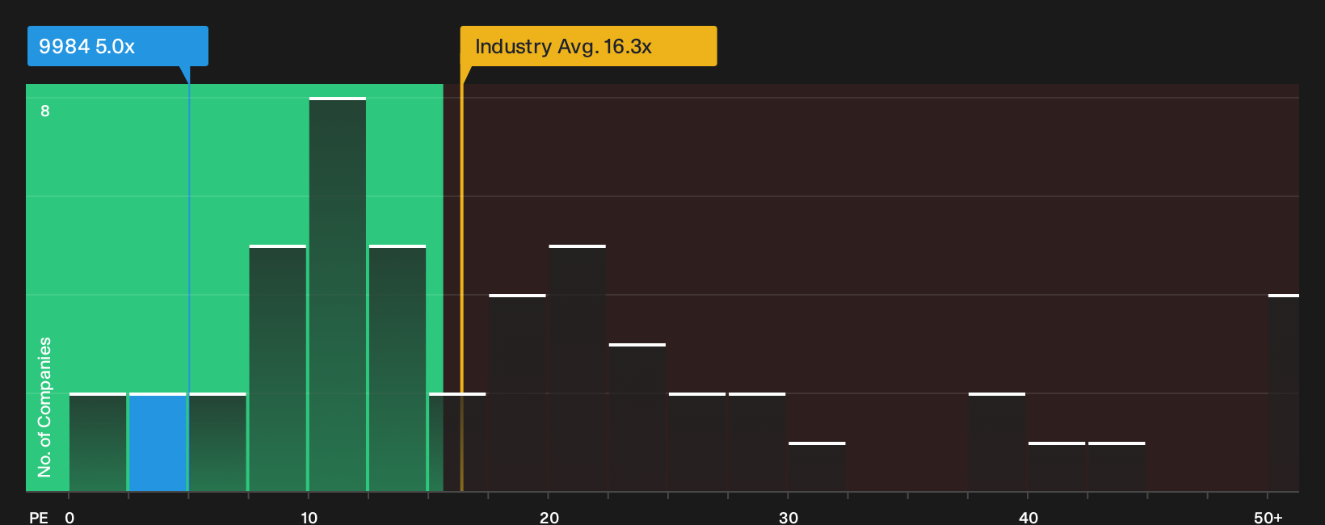The height and width of the screenshot is (525, 1325).
Task: Click the bar at PE 40-42.5
Action: tap(1057, 467)
